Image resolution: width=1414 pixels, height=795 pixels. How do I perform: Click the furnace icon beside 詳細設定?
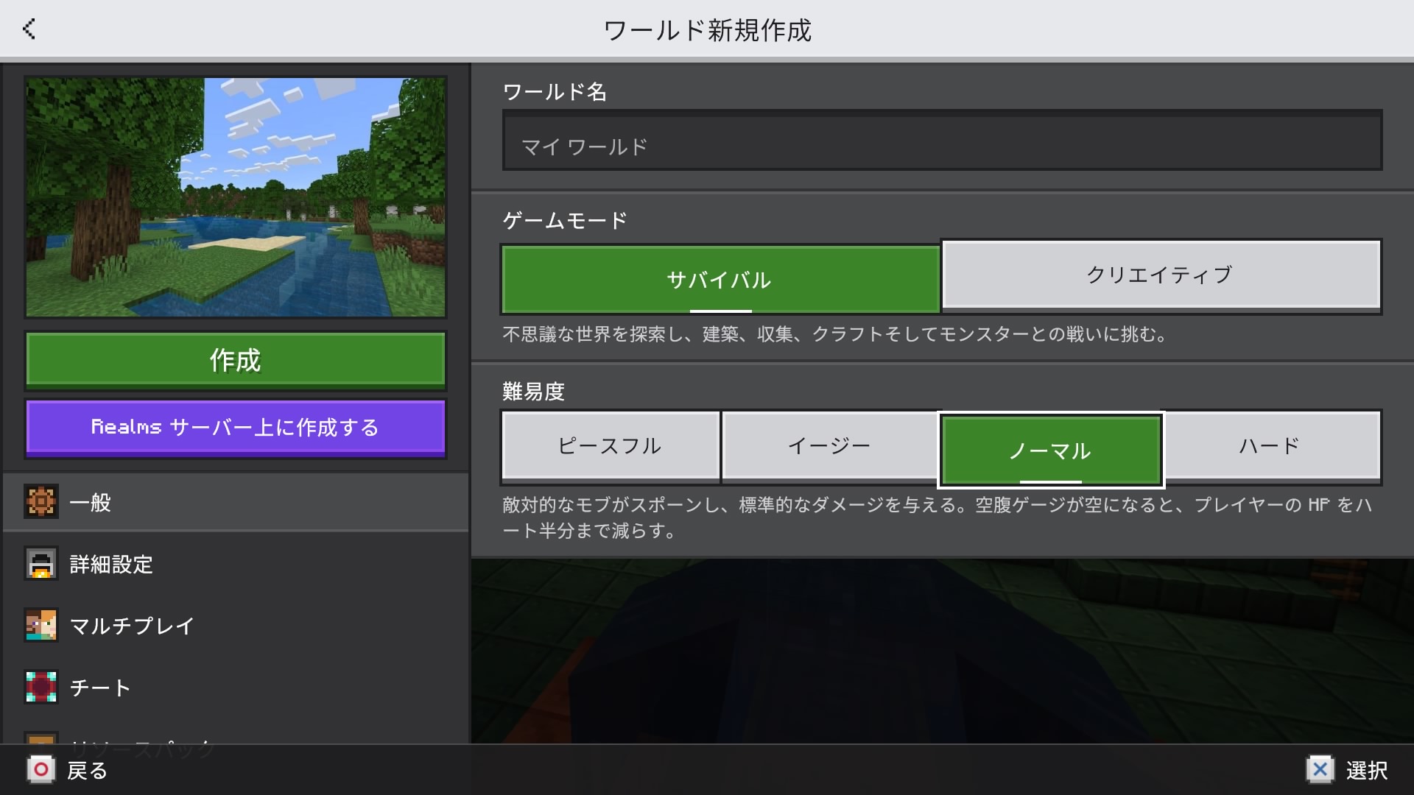click(x=41, y=564)
